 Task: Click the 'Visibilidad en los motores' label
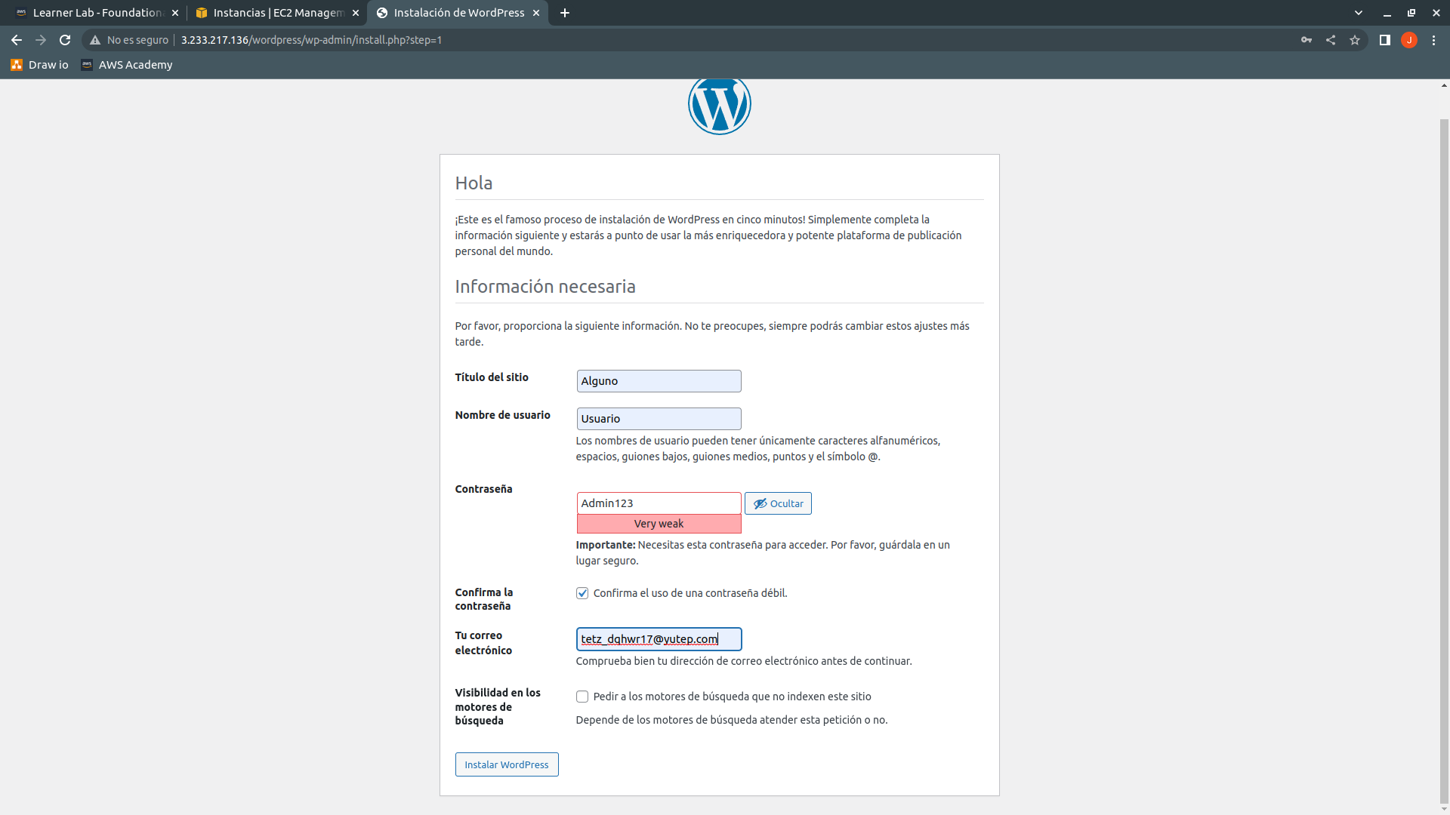(498, 706)
